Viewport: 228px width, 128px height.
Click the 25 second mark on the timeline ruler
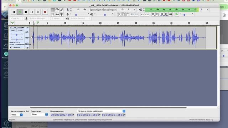pyautogui.click(x=118, y=23)
